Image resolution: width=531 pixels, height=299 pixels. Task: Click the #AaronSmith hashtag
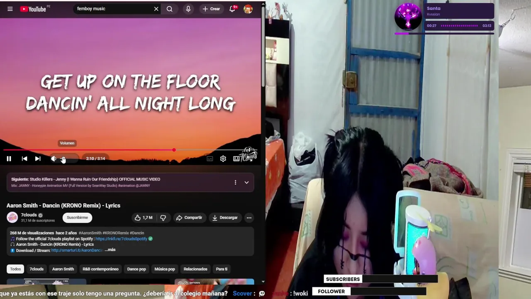(90, 233)
